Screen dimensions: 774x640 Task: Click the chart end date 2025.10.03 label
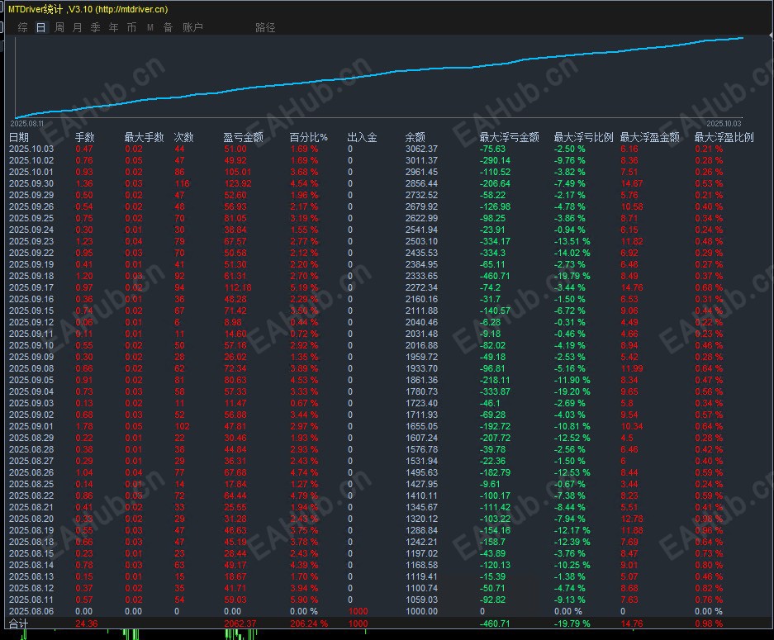(x=724, y=123)
